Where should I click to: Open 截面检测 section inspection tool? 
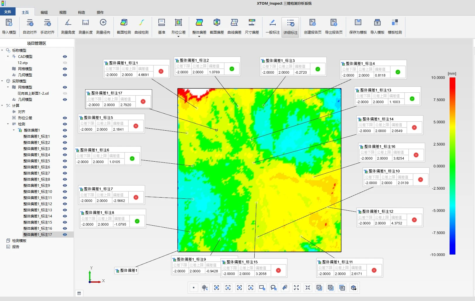[124, 26]
